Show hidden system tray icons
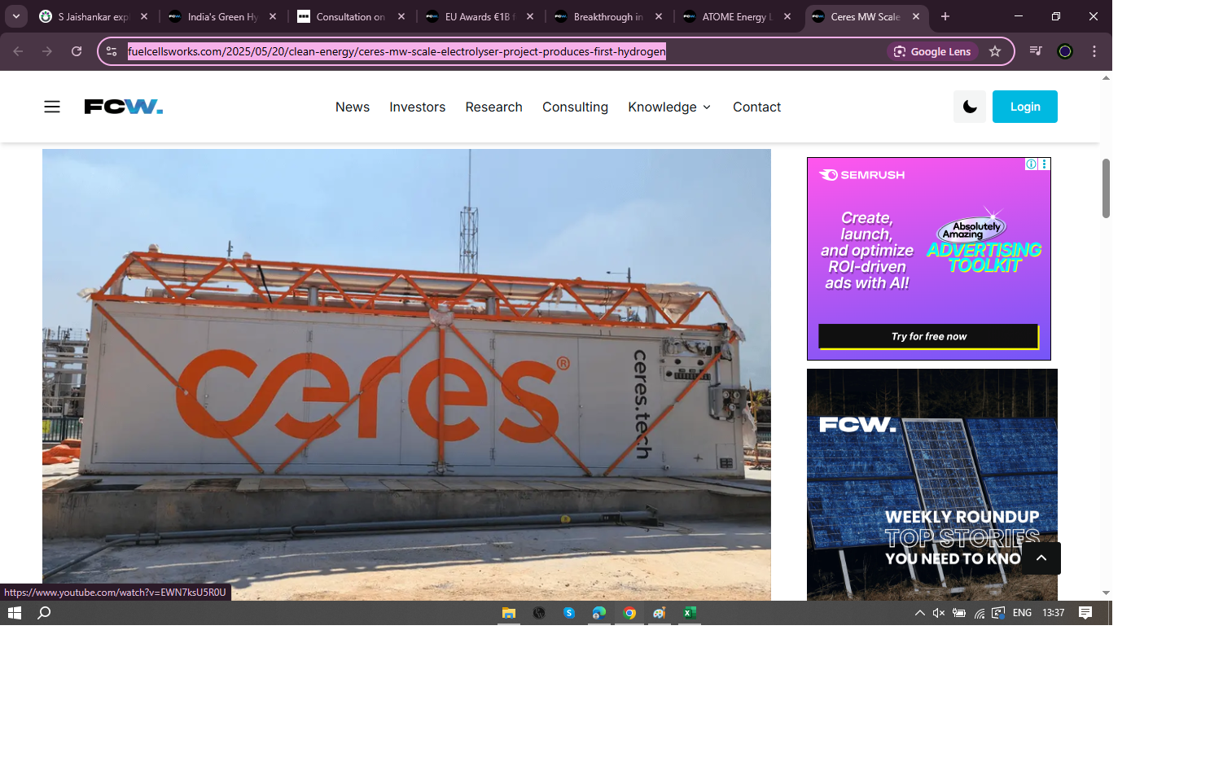Image resolution: width=1223 pixels, height=770 pixels. point(919,613)
